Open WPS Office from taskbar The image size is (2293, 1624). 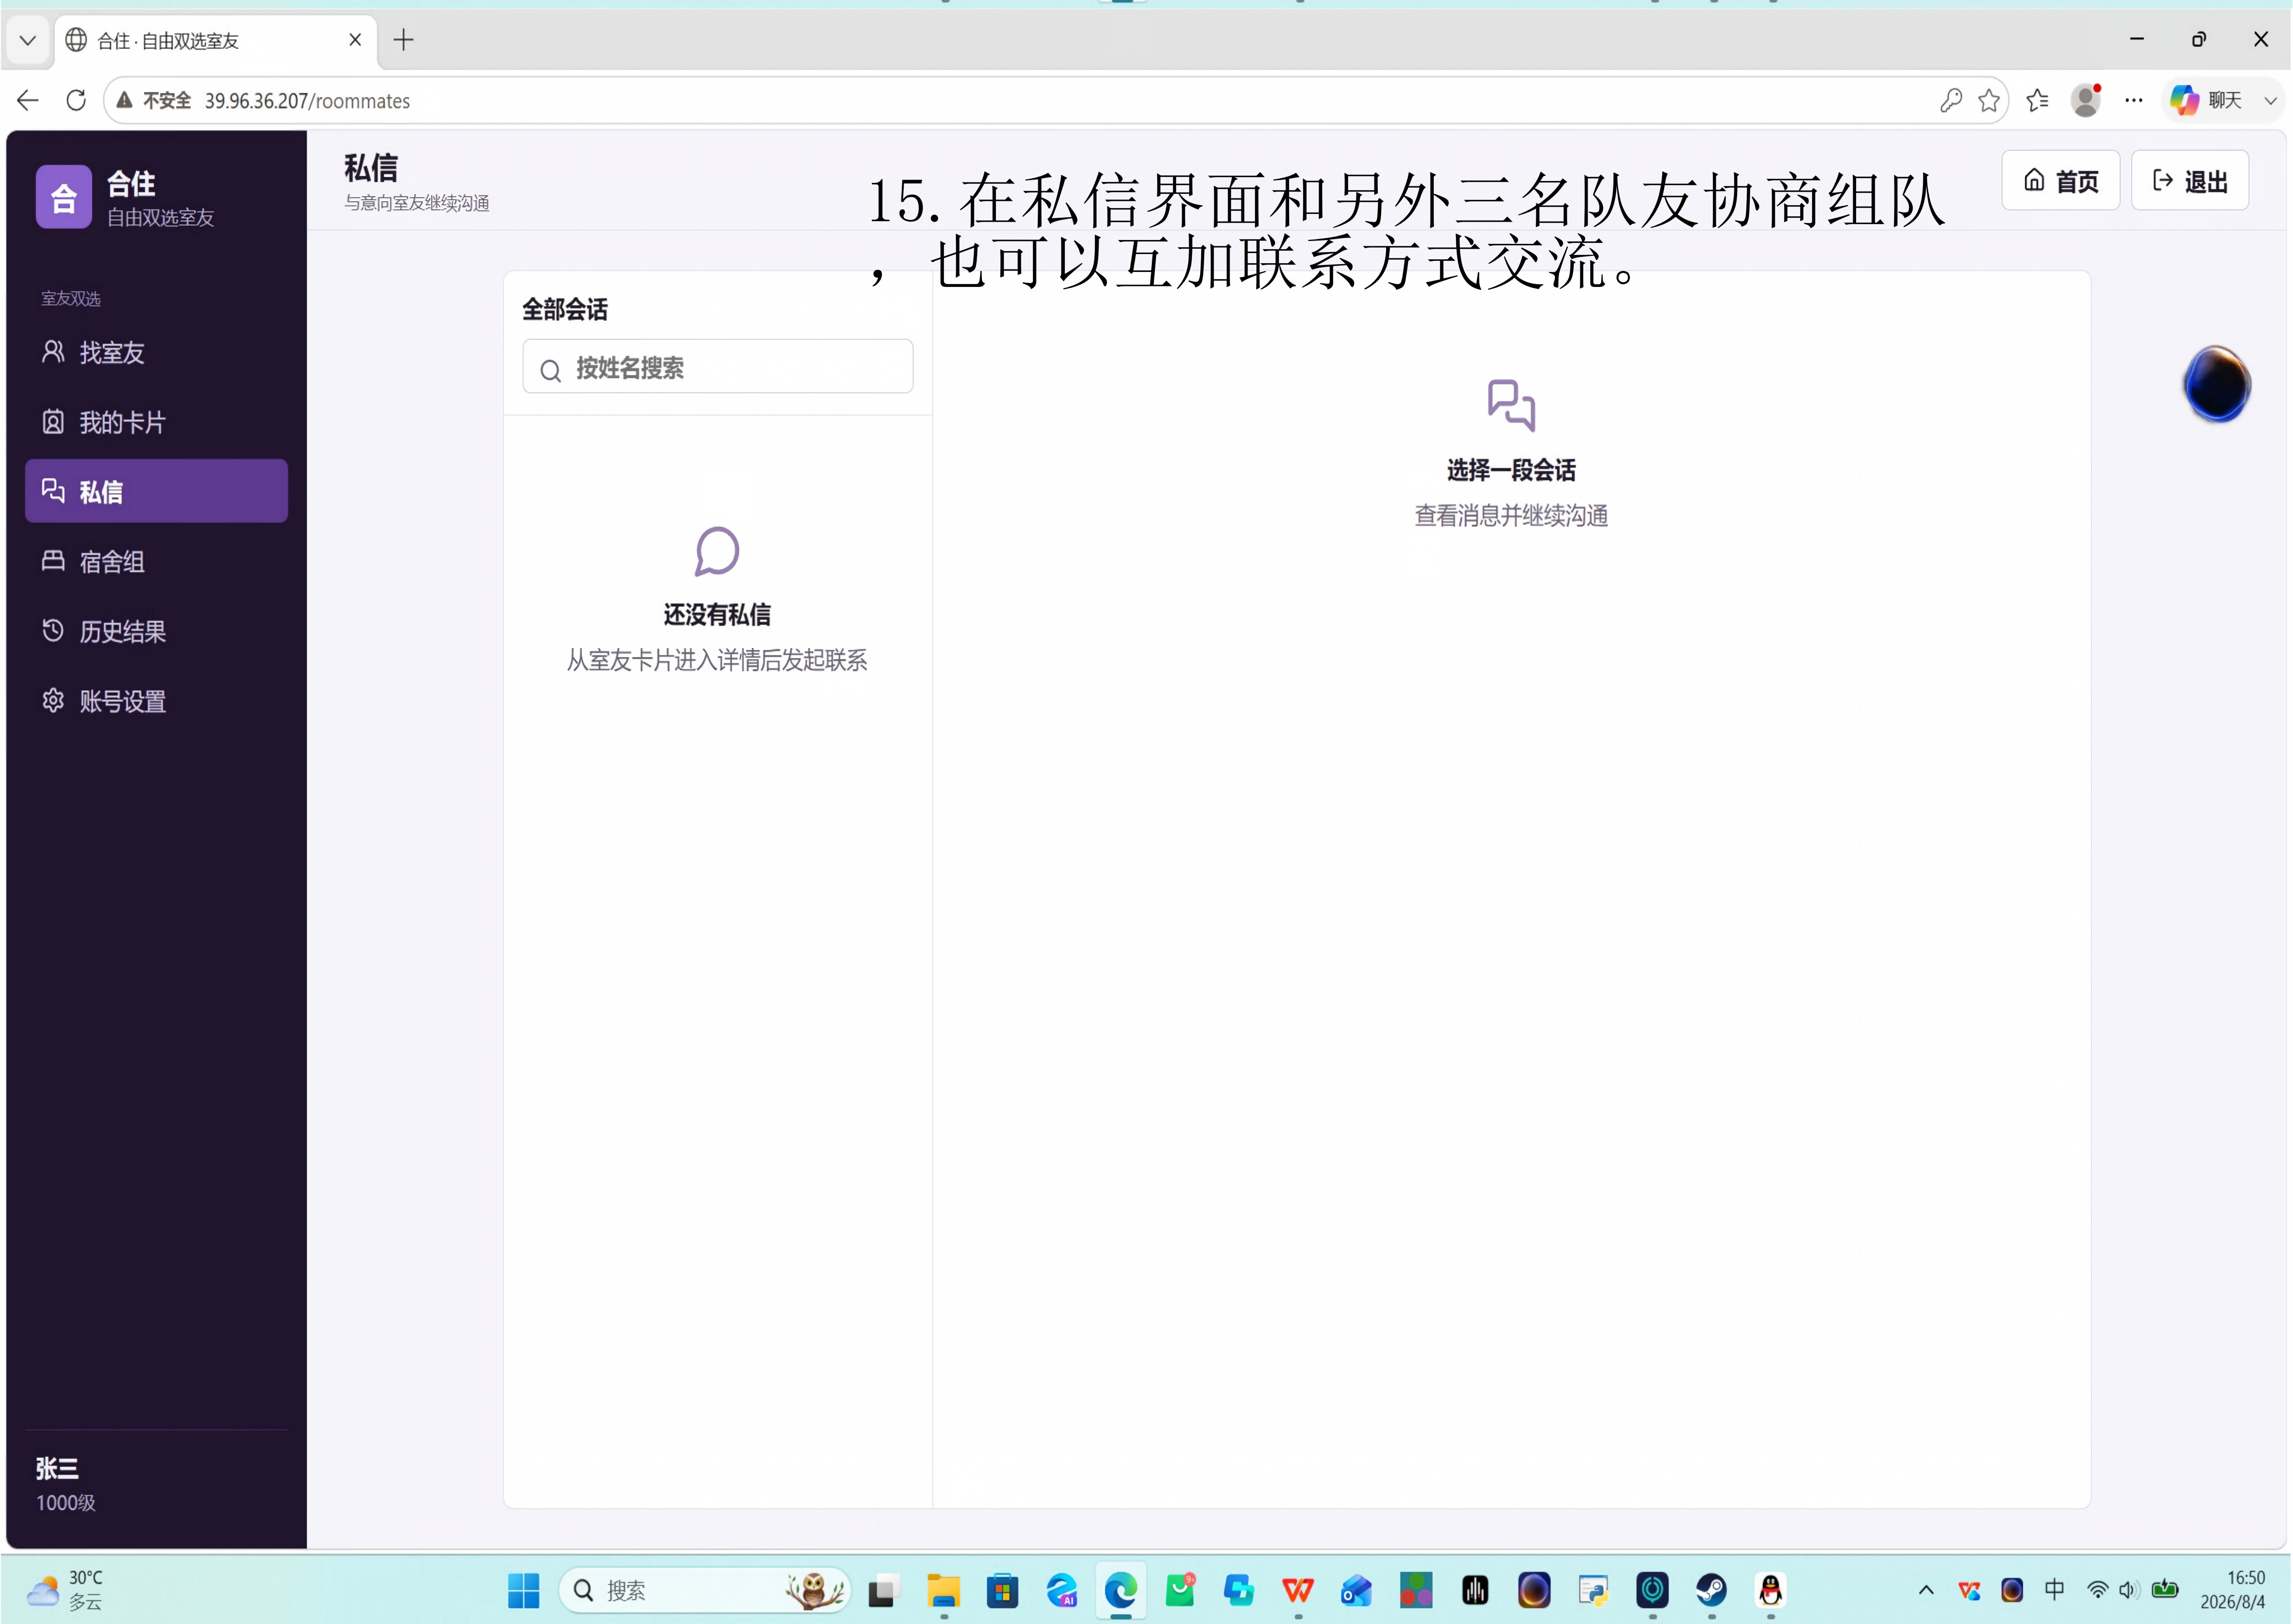tap(1298, 1590)
